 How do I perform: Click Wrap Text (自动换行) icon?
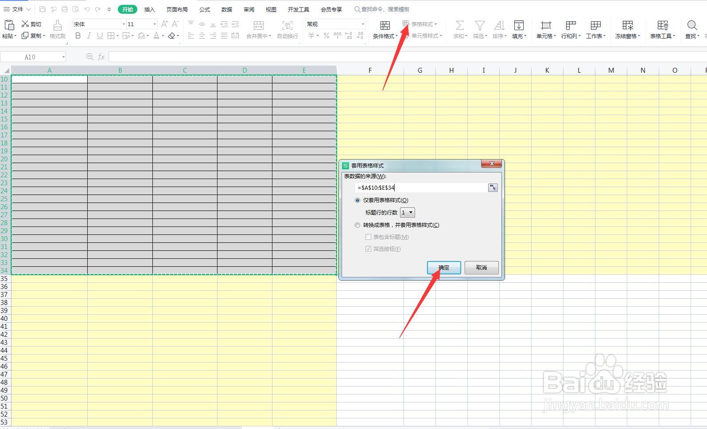point(287,25)
